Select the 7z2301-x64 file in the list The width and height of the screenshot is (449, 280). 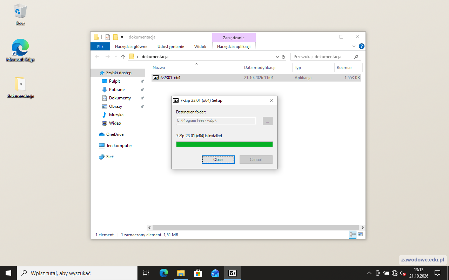point(256,78)
